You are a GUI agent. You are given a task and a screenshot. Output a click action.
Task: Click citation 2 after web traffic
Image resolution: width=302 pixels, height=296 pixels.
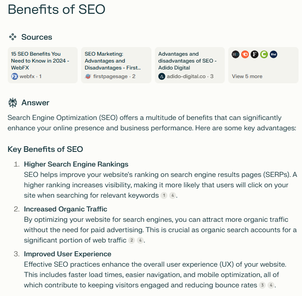(x=132, y=240)
